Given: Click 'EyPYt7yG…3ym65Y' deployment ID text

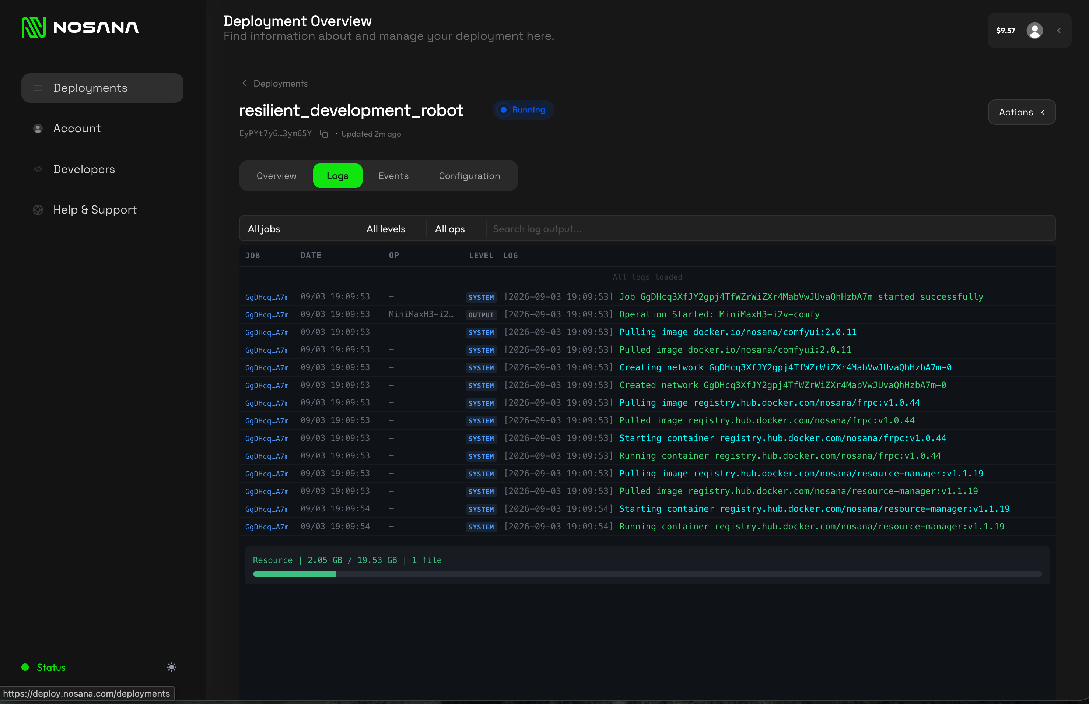Looking at the screenshot, I should (275, 134).
